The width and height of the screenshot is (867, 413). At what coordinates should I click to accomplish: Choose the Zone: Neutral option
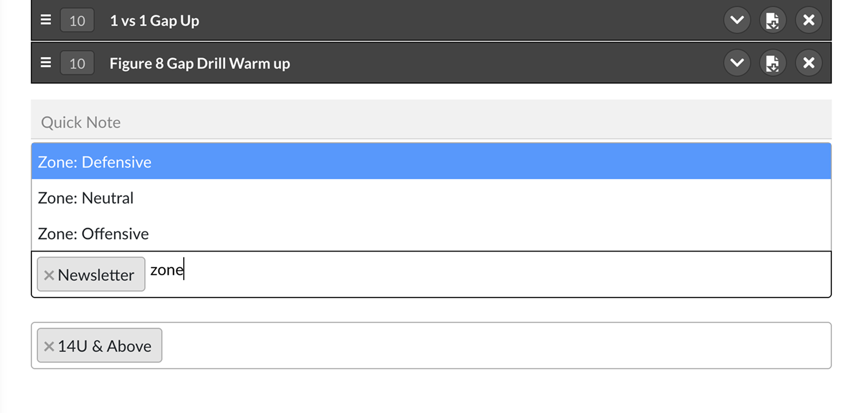[x=431, y=198]
